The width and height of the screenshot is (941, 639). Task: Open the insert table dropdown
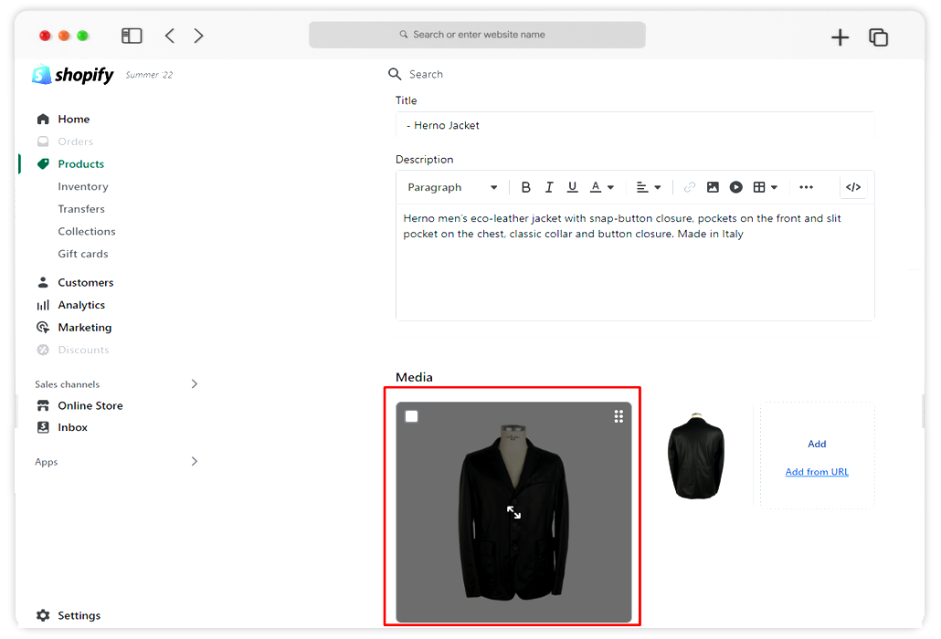766,187
